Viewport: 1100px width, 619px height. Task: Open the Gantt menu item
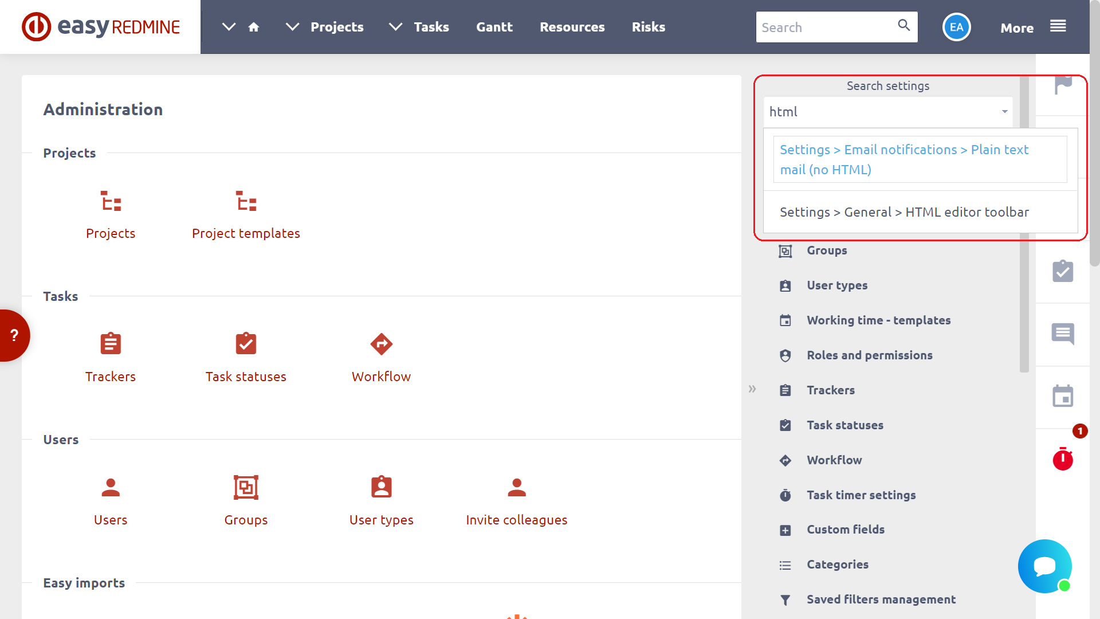(494, 27)
